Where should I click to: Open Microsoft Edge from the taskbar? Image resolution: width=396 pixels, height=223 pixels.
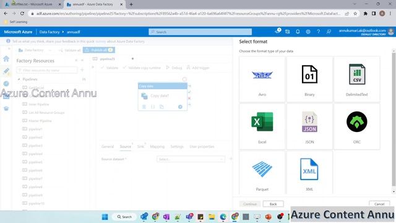tap(223, 217)
